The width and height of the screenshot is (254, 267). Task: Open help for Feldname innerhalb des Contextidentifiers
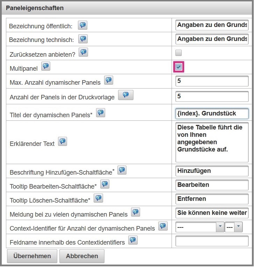pyautogui.click(x=133, y=240)
